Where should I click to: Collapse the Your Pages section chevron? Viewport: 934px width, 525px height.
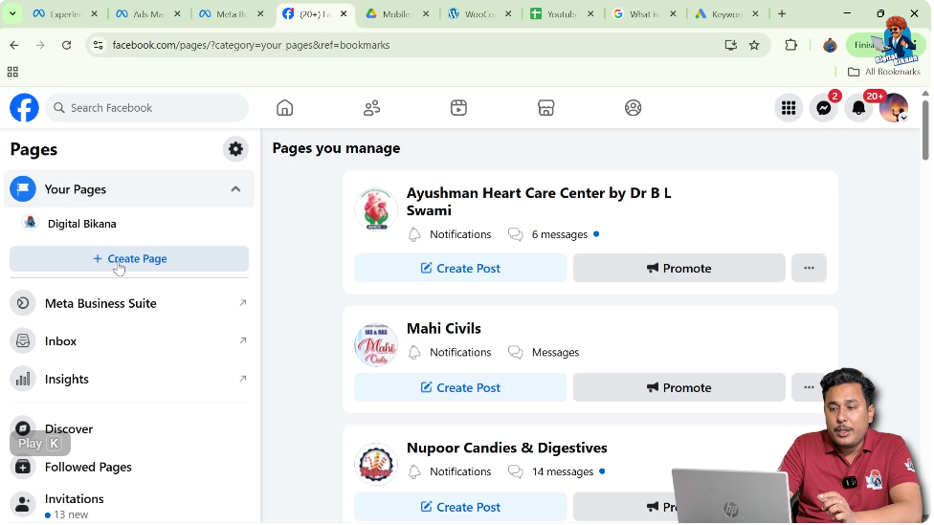click(235, 189)
